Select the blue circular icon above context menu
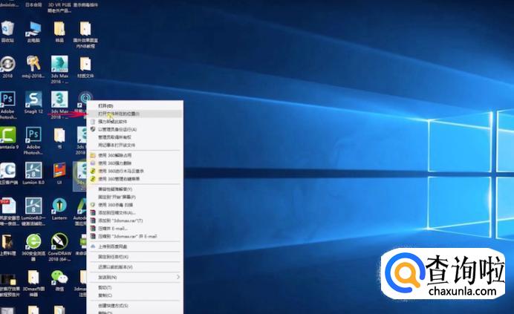Viewport: 514px width, 314px height. pos(85,97)
